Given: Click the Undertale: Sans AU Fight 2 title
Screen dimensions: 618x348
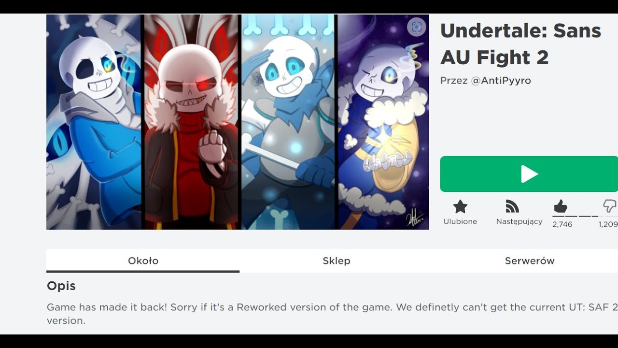Looking at the screenshot, I should coord(520,44).
